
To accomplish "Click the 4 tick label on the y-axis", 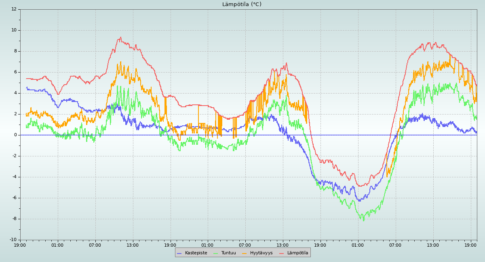I will [x=15, y=93].
